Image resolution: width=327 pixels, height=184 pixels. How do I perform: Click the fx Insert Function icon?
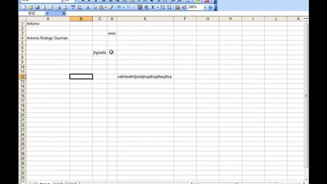pyautogui.click(x=64, y=13)
